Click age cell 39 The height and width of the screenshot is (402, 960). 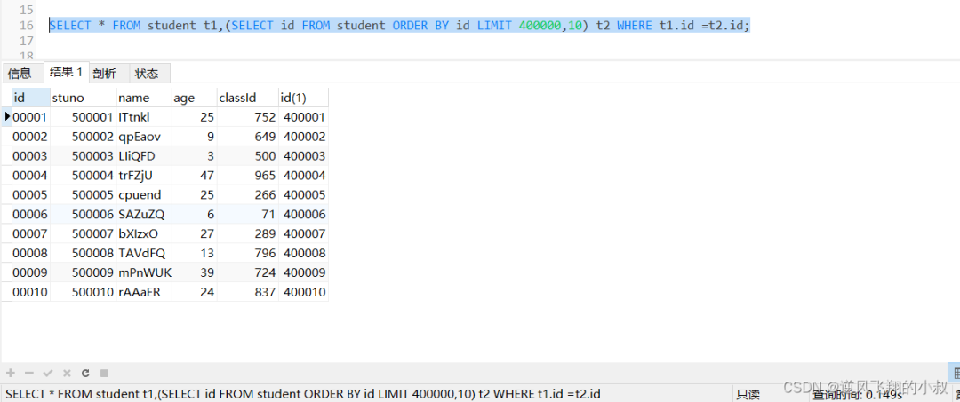[195, 272]
